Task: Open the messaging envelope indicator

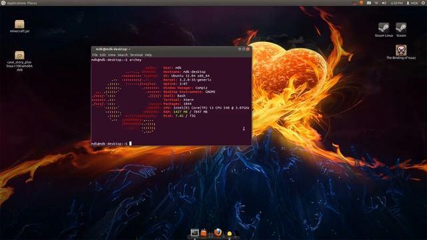Action: [x=369, y=3]
